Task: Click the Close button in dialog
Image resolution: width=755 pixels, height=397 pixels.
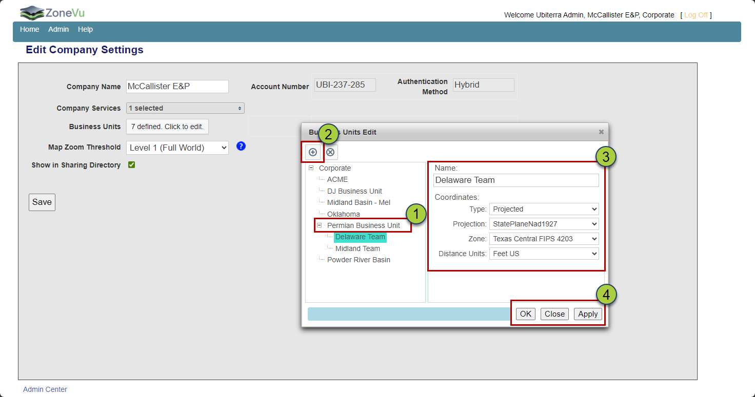Action: coord(554,314)
